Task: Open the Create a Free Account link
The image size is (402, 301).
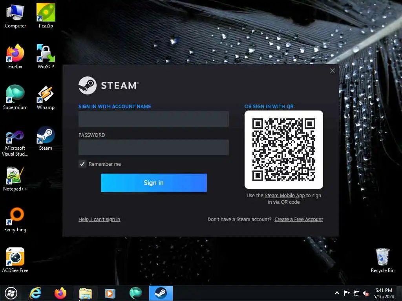Action: [x=299, y=219]
